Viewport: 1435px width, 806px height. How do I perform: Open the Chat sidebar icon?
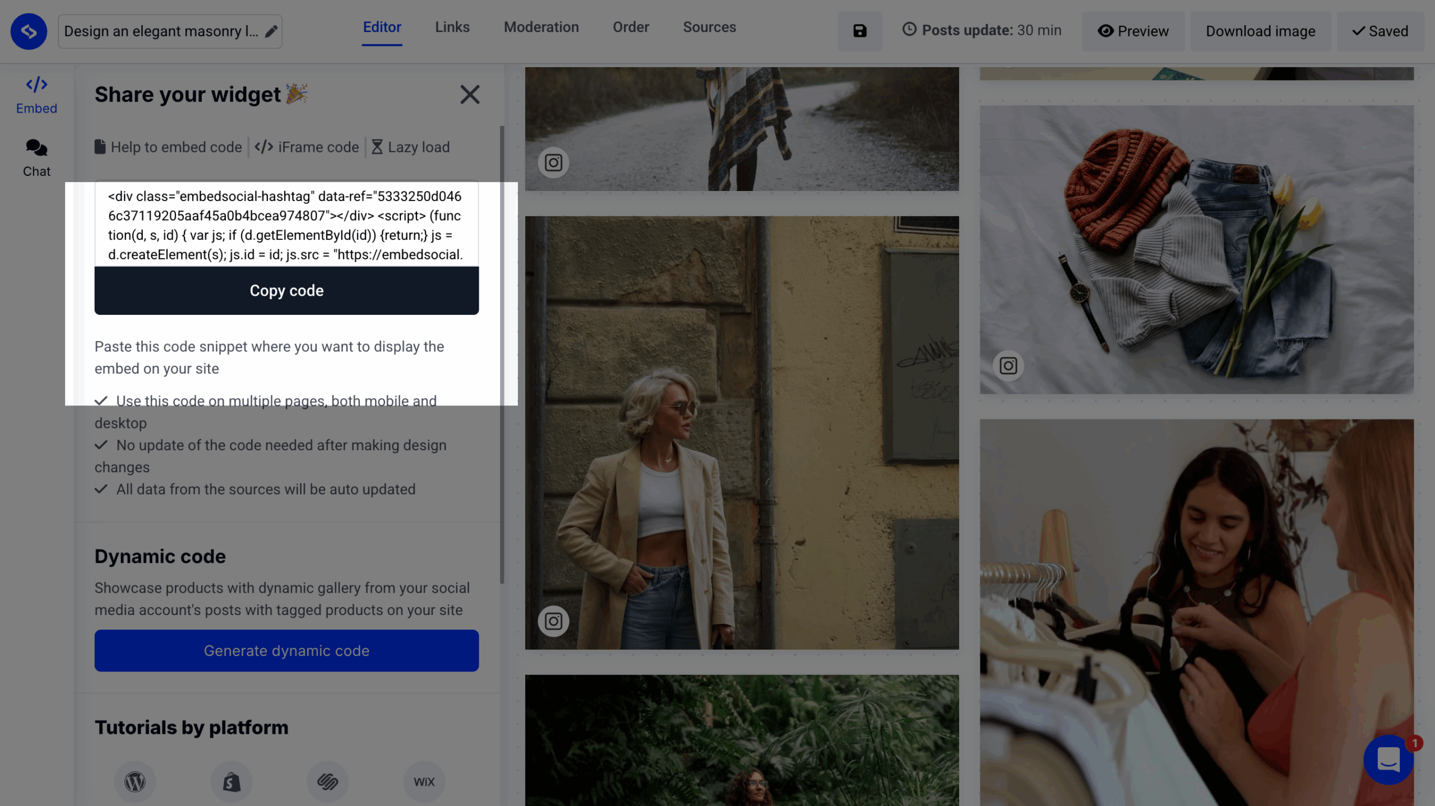tap(36, 158)
